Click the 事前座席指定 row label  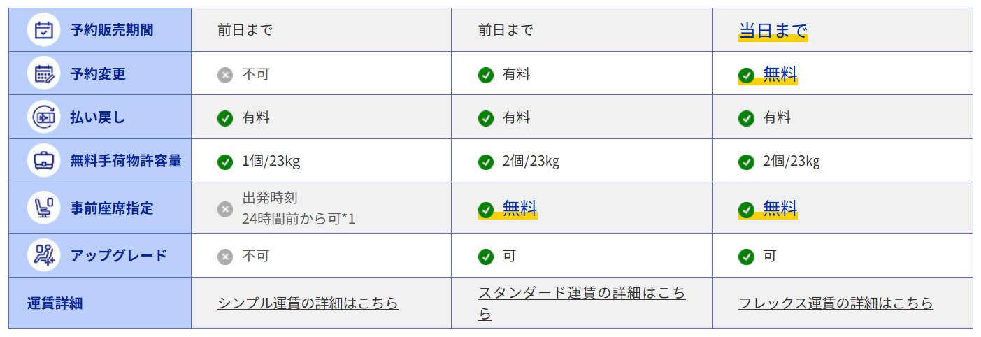(x=112, y=208)
